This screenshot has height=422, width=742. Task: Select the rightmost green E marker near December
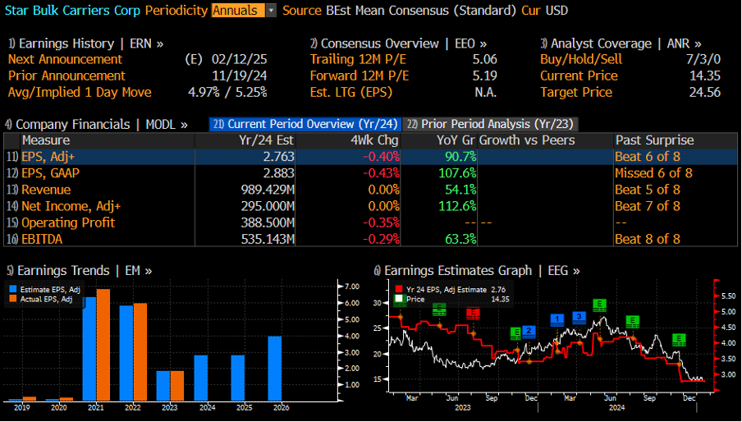679,339
